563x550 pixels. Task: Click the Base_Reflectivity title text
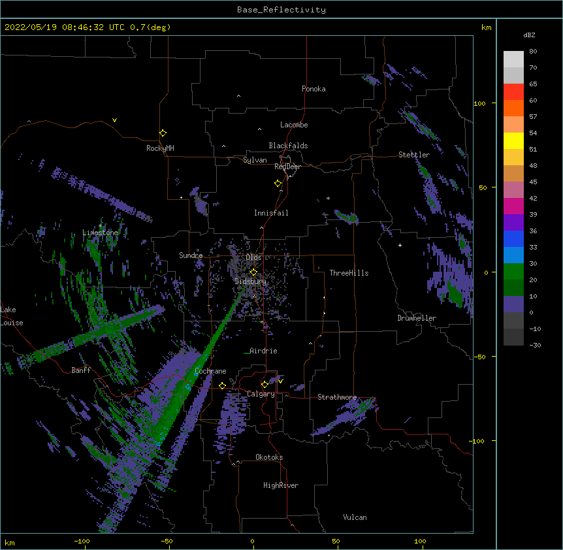click(281, 10)
